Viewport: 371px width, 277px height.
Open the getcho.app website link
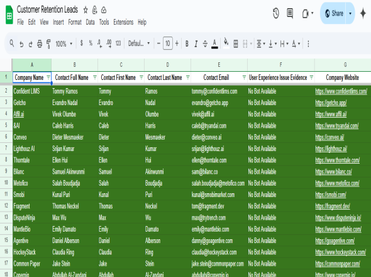[331, 103]
